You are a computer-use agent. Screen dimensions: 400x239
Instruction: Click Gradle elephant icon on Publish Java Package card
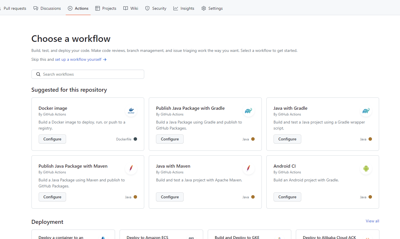[x=249, y=111]
